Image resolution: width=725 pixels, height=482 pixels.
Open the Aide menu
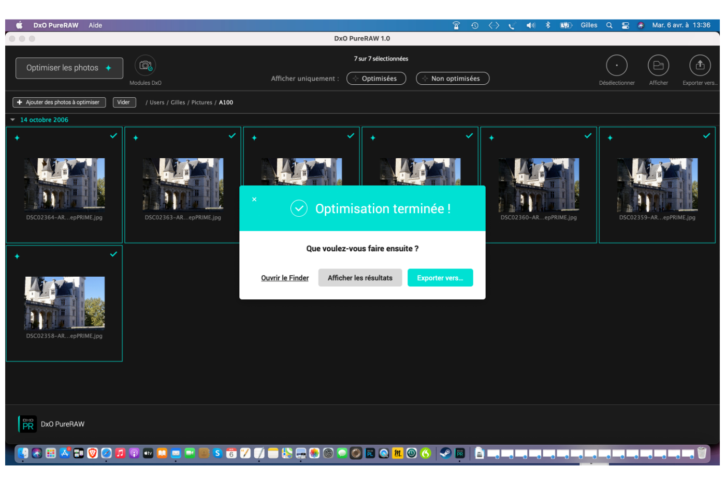95,25
